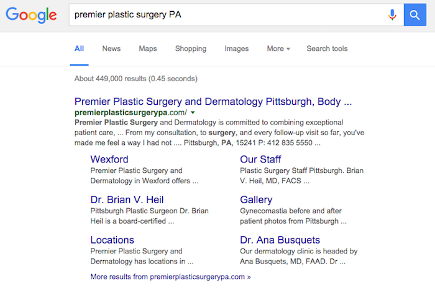Select the All results tab
The width and height of the screenshot is (435, 290).
click(79, 49)
